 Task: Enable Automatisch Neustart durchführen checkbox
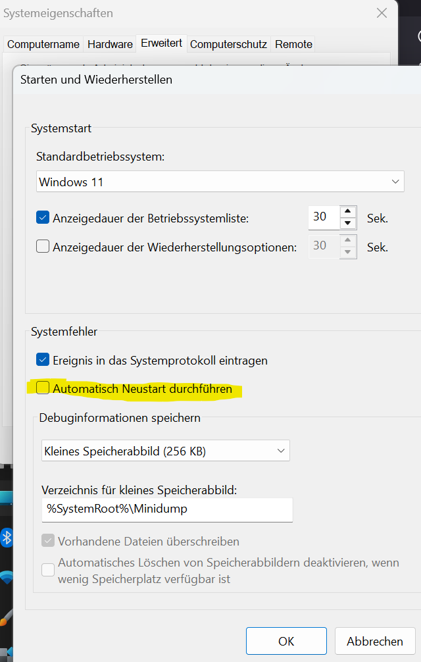tap(43, 388)
